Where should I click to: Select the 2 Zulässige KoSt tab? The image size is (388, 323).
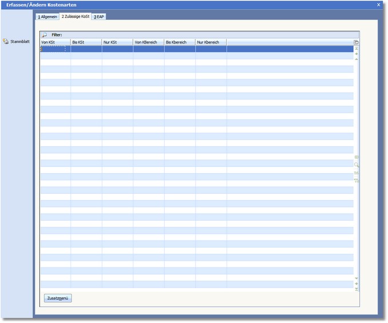coord(76,17)
